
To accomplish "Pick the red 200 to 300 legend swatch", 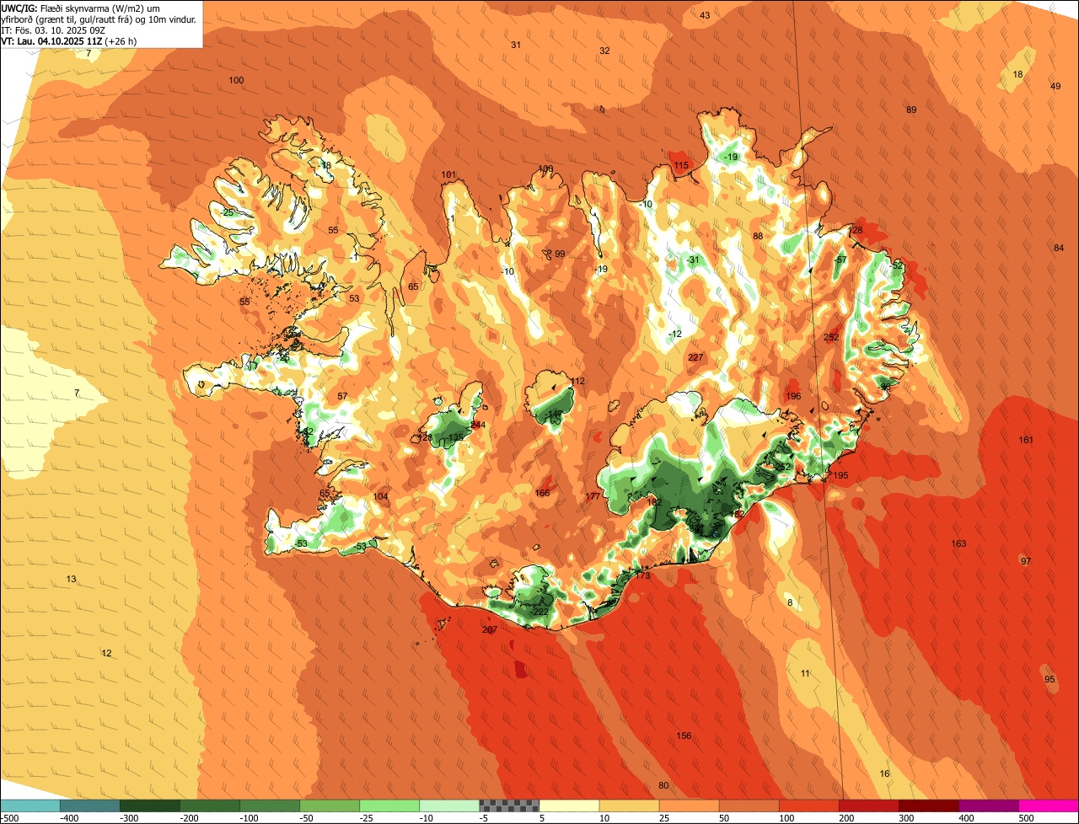I will [x=868, y=805].
